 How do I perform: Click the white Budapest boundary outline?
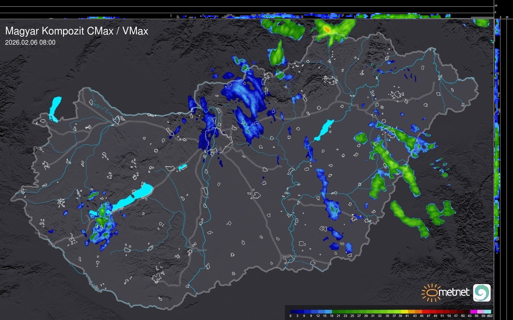(219, 140)
